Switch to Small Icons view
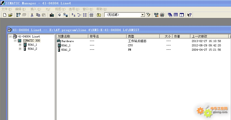Screen dimensions: 231x120 pos(79,15)
